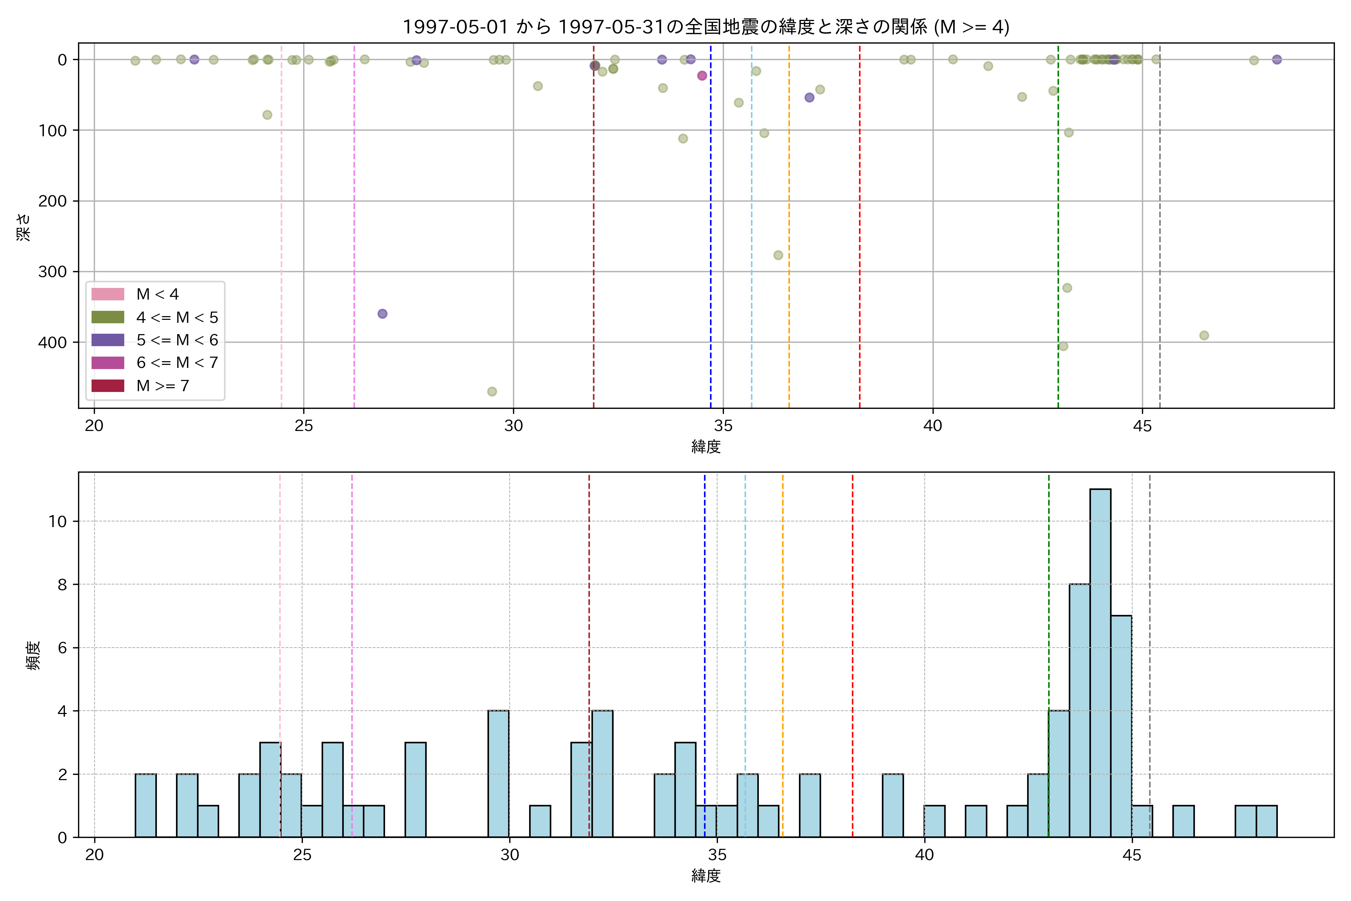Viewport: 1351px width, 901px height.
Task: Click the purple '5 <= M < 6' legend swatch
Action: [107, 340]
